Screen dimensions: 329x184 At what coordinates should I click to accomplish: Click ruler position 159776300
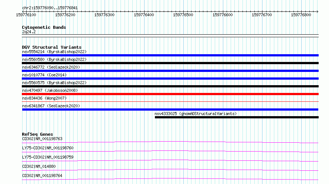pos(104,15)
